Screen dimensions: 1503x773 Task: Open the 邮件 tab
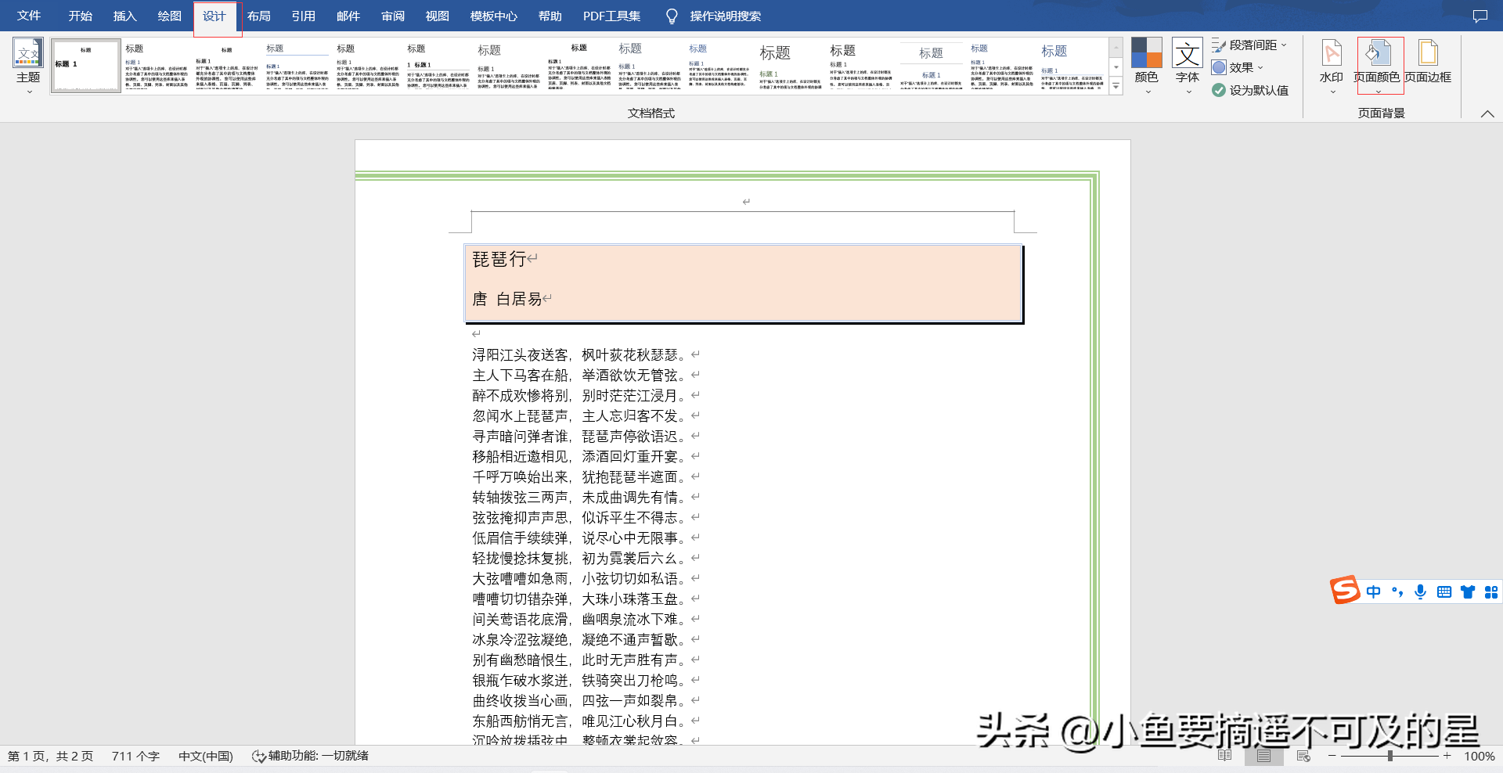click(x=348, y=16)
